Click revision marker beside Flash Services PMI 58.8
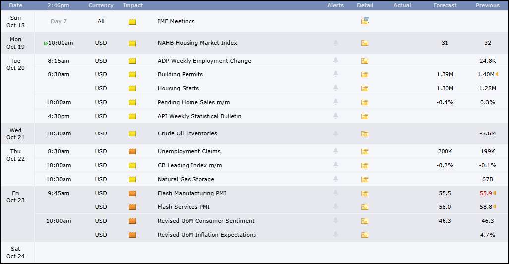The width and height of the screenshot is (509, 264). pyautogui.click(x=495, y=207)
